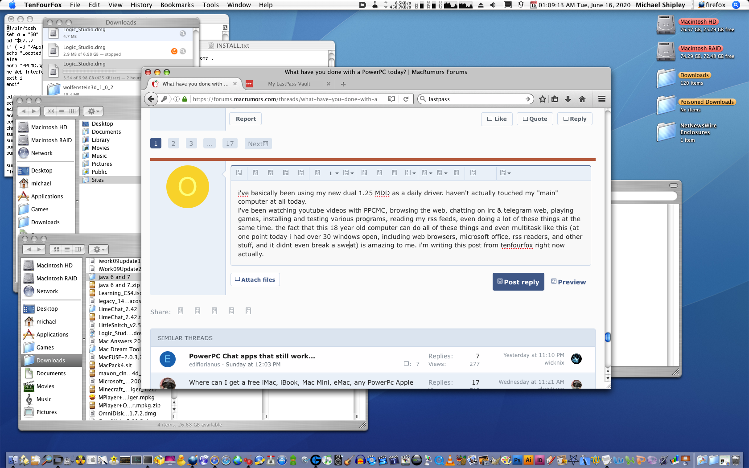This screenshot has height=468, width=749.
Task: Open Macintosh HD desktop drive icon
Action: click(666, 25)
